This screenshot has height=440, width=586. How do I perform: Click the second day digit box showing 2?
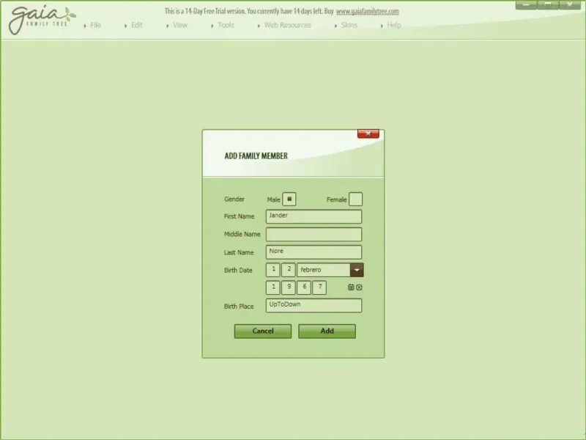tap(289, 270)
